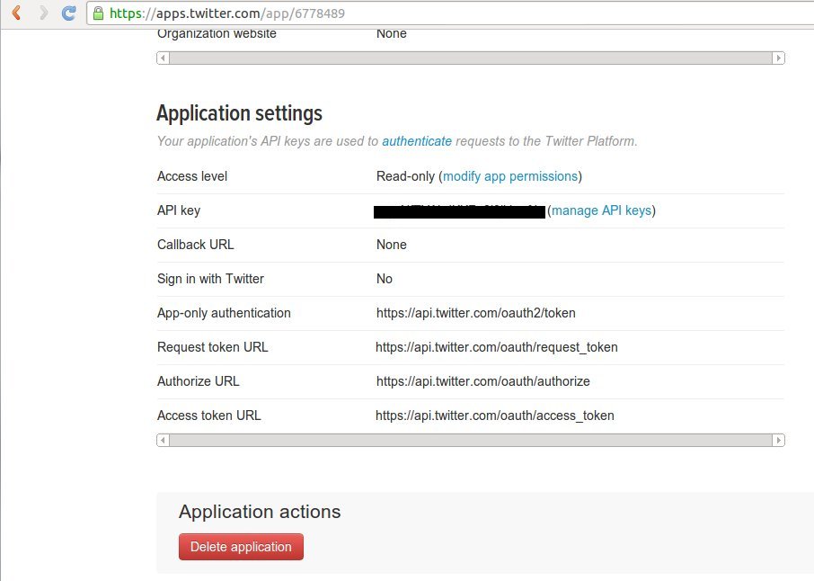Go back with the browser back arrow
The height and width of the screenshot is (581, 814).
[16, 13]
